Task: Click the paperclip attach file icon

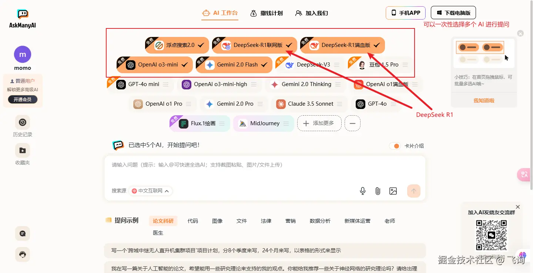Action: coord(378,191)
